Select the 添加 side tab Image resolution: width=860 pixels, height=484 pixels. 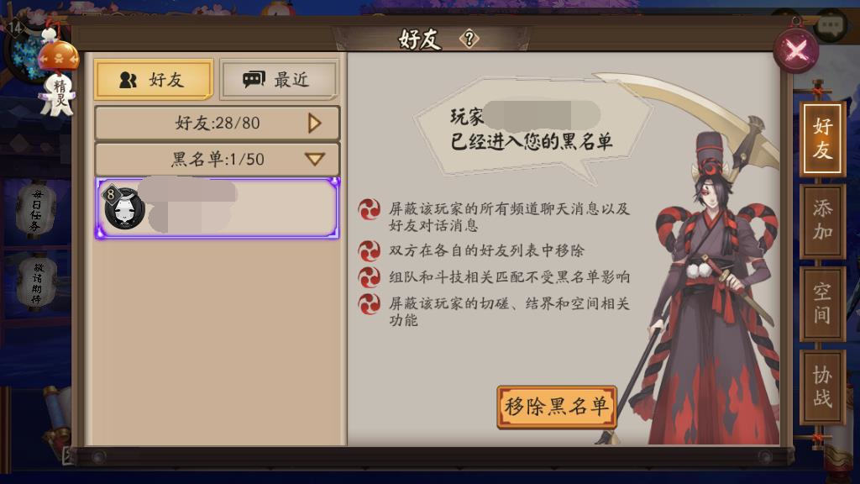click(x=822, y=221)
